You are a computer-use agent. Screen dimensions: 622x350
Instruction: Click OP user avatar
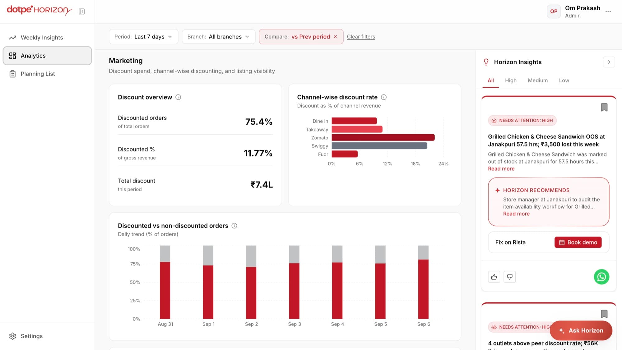tap(554, 12)
